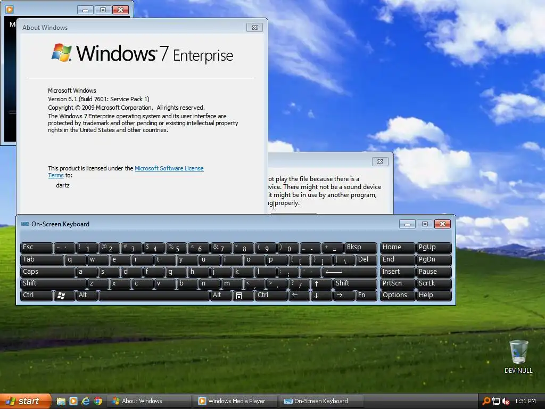Click the Help key on keyboard
This screenshot has width=545, height=409.
[x=434, y=296]
